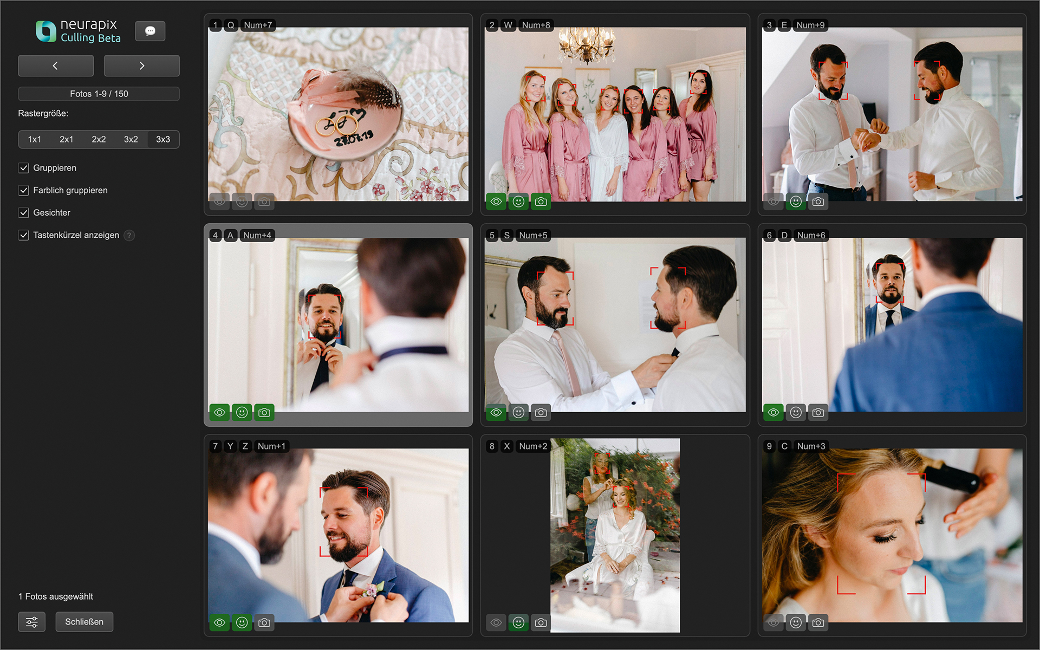Click the Schließen button
The height and width of the screenshot is (650, 1040).
tap(84, 622)
